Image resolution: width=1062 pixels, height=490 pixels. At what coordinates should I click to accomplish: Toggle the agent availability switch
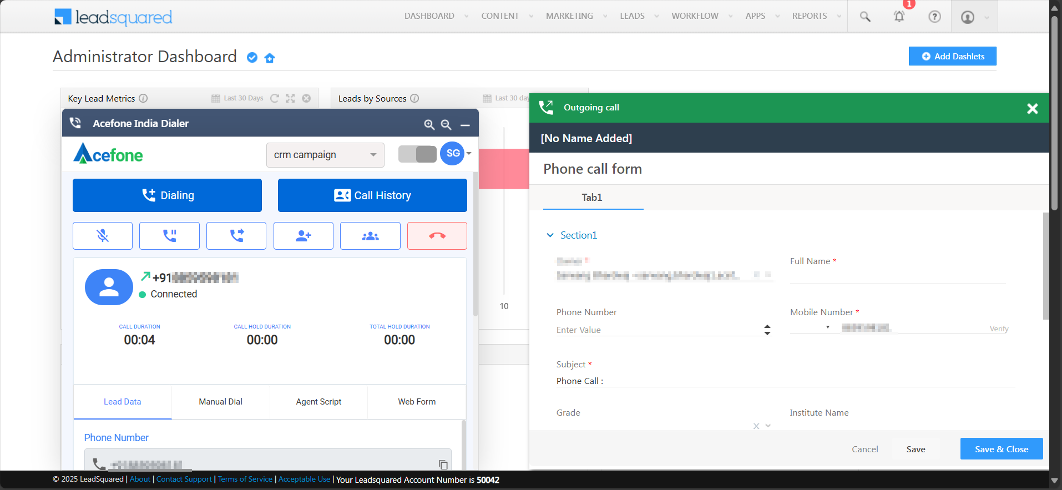[x=418, y=154]
